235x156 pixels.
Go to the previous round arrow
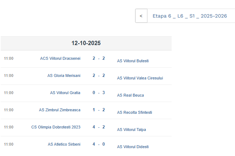(141, 16)
